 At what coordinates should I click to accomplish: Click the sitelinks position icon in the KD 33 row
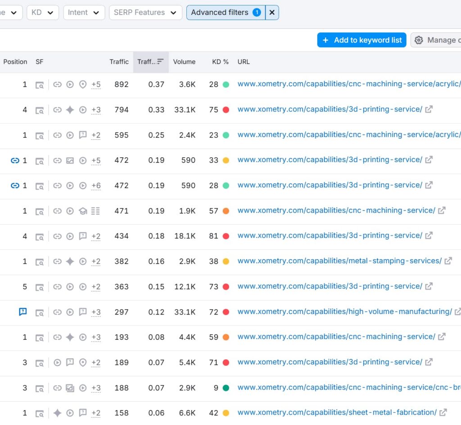(x=15, y=160)
